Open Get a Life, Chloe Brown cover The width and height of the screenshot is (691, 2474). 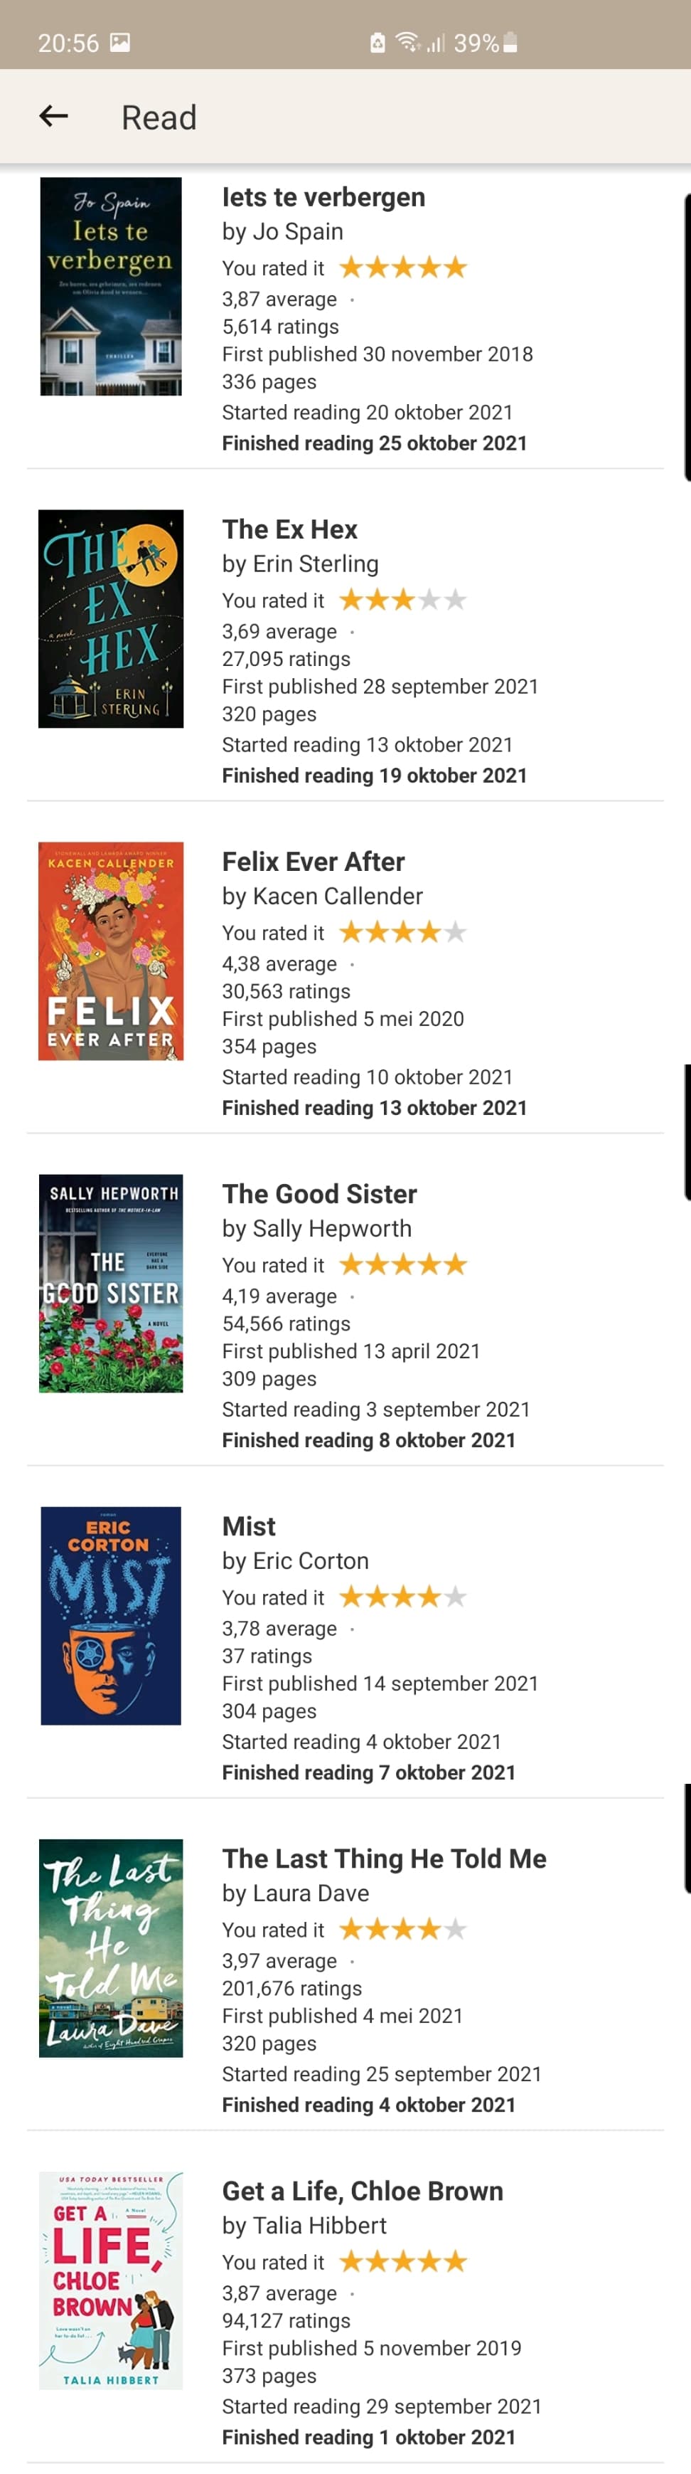110,2280
